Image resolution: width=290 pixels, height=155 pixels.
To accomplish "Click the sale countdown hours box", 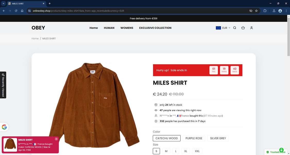I will tap(214, 70).
